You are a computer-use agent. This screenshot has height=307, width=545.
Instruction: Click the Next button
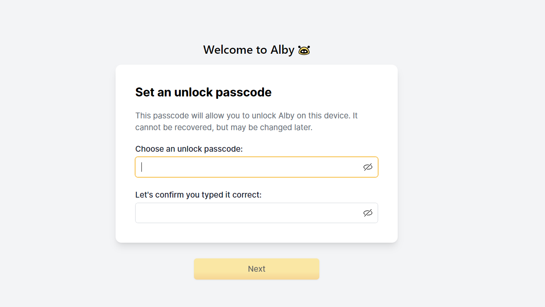click(x=257, y=269)
